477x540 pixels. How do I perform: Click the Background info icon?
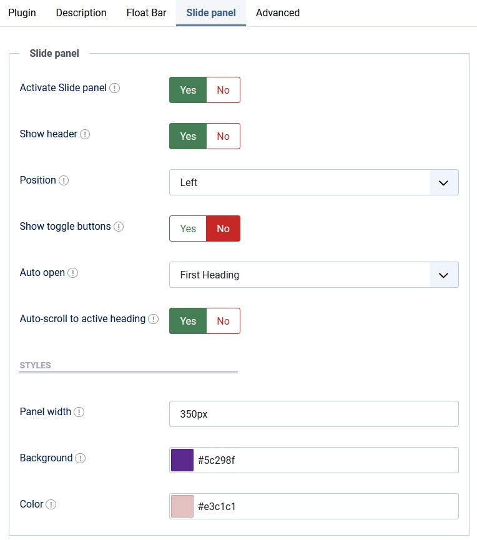pyautogui.click(x=81, y=458)
